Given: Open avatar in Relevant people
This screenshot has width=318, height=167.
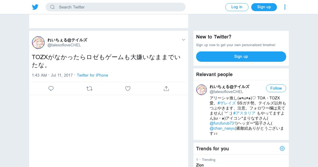Looking at the screenshot, I should pos(201,90).
